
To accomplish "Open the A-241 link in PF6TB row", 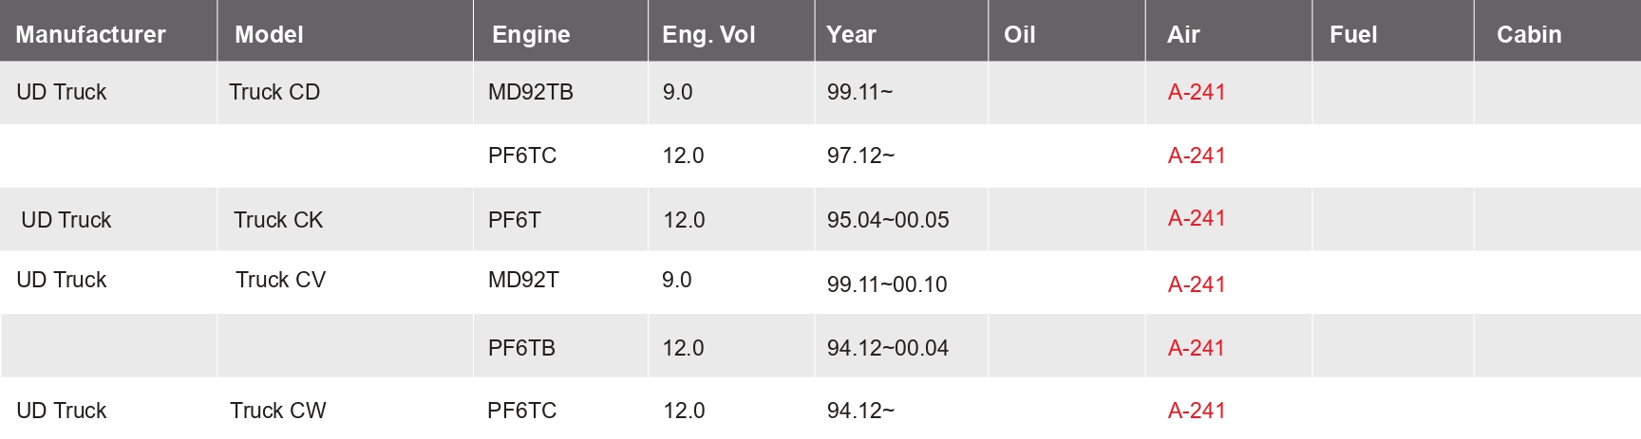I will [1197, 348].
